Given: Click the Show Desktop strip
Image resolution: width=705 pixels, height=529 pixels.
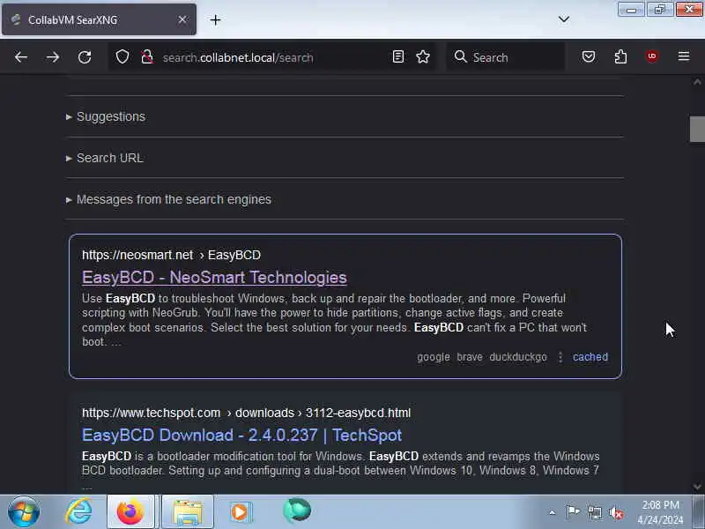Looking at the screenshot, I should pos(698,512).
